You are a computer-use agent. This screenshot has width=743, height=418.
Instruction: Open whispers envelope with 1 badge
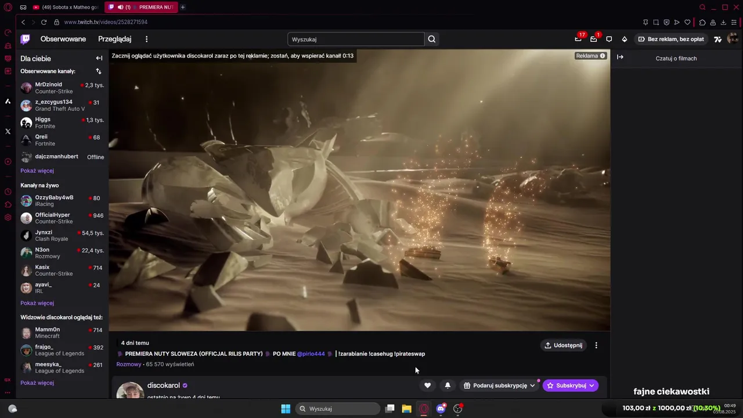(x=593, y=39)
